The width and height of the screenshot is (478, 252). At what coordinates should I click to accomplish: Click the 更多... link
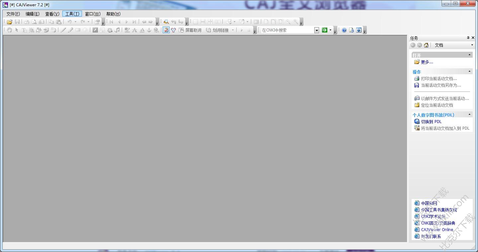coord(427,62)
